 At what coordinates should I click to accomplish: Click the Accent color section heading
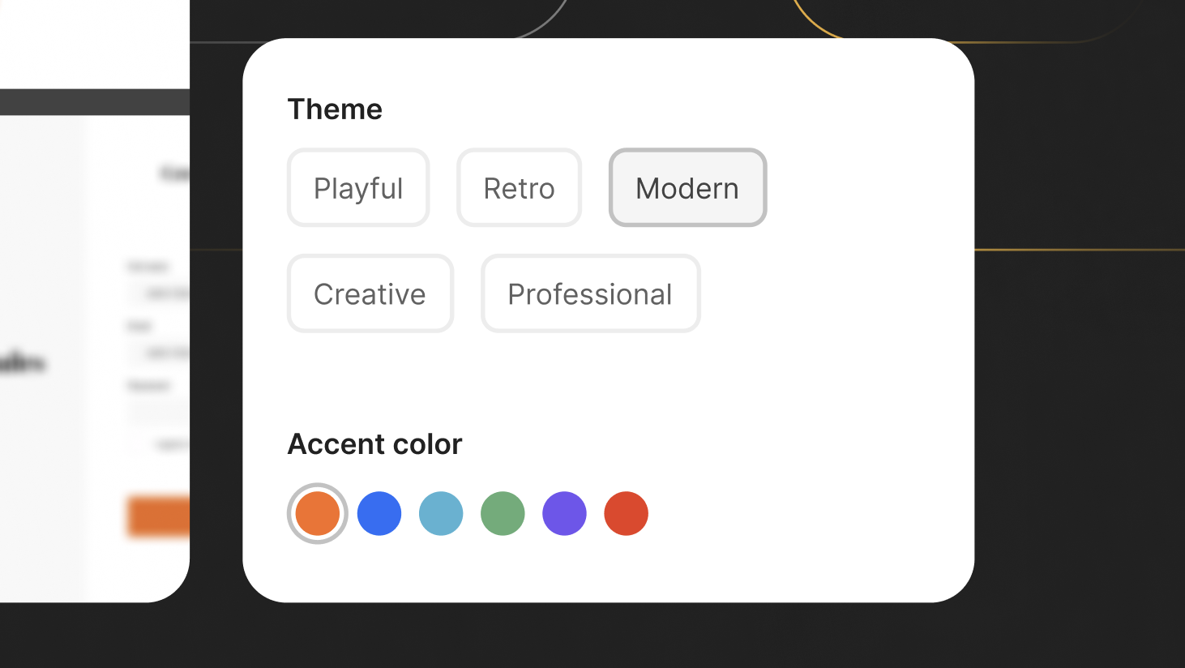(374, 443)
